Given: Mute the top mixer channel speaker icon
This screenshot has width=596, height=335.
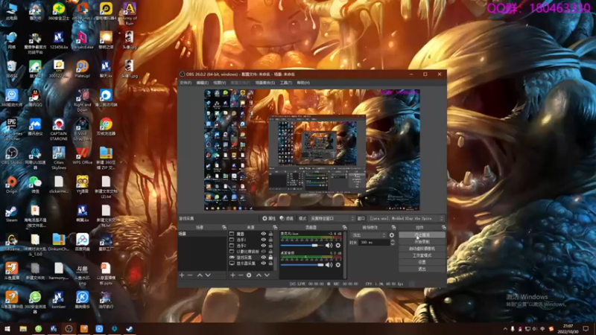Looking at the screenshot, I should (x=329, y=246).
